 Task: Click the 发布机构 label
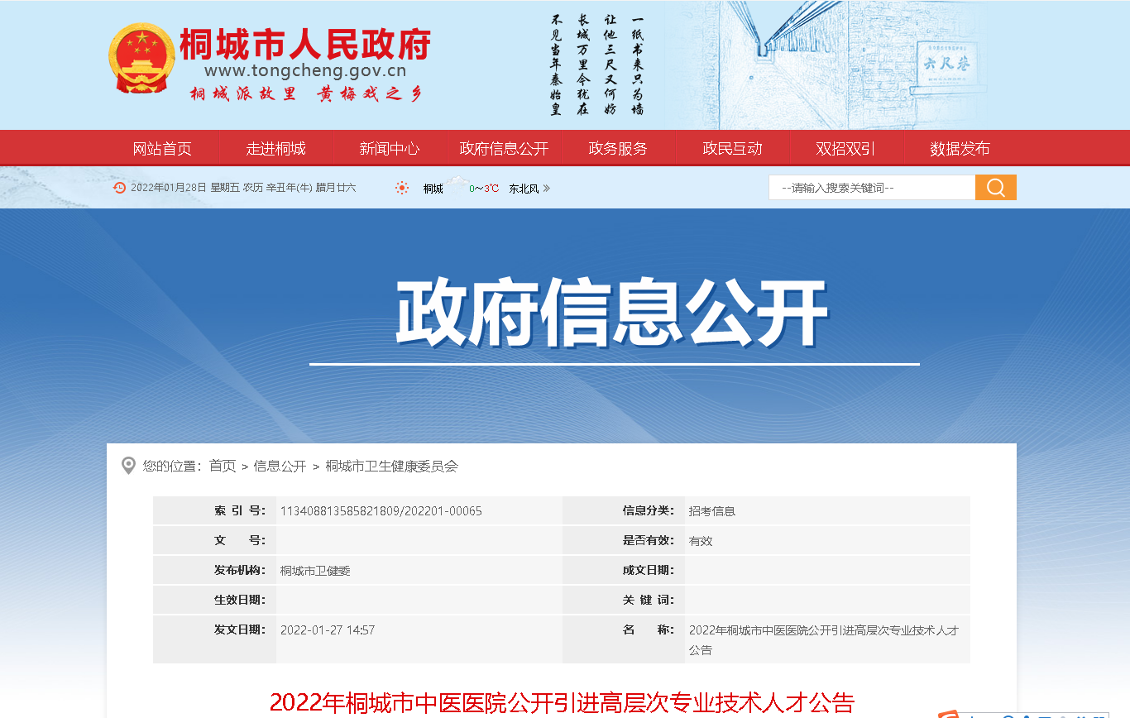click(x=240, y=571)
